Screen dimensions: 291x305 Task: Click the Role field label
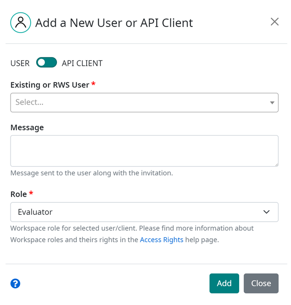tap(19, 194)
